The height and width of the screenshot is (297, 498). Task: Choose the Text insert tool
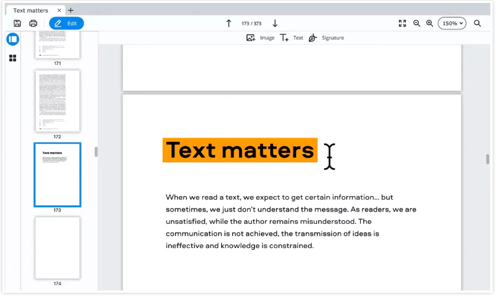click(291, 38)
